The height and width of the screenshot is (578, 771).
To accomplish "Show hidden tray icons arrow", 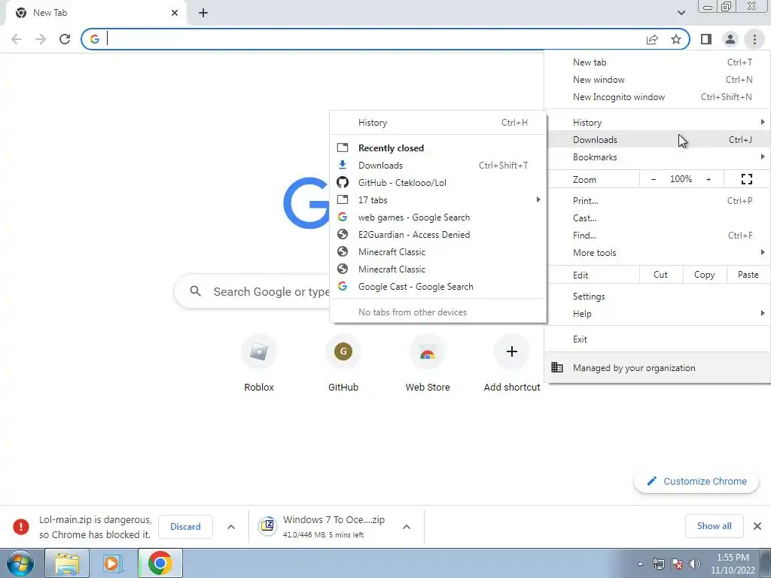I will pyautogui.click(x=640, y=564).
